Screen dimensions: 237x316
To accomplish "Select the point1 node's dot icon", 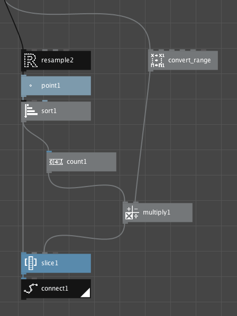I will [31, 86].
